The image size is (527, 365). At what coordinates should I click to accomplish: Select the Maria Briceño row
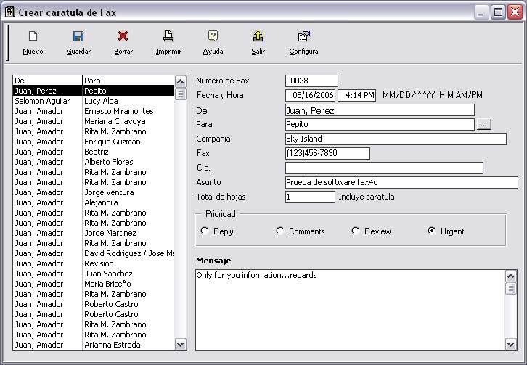(94, 284)
